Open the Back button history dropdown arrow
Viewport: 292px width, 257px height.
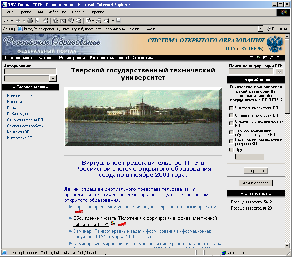click(x=12, y=21)
